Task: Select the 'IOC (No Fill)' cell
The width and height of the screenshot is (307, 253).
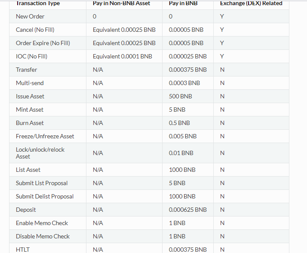Action: tap(31, 56)
